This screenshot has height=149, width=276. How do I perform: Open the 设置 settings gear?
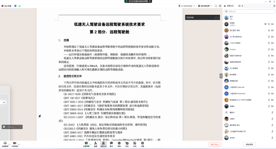coord(143,144)
